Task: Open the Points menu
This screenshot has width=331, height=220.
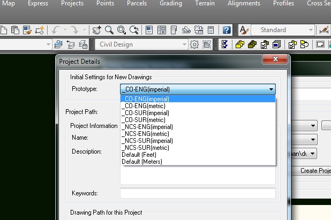Action: 105,3
